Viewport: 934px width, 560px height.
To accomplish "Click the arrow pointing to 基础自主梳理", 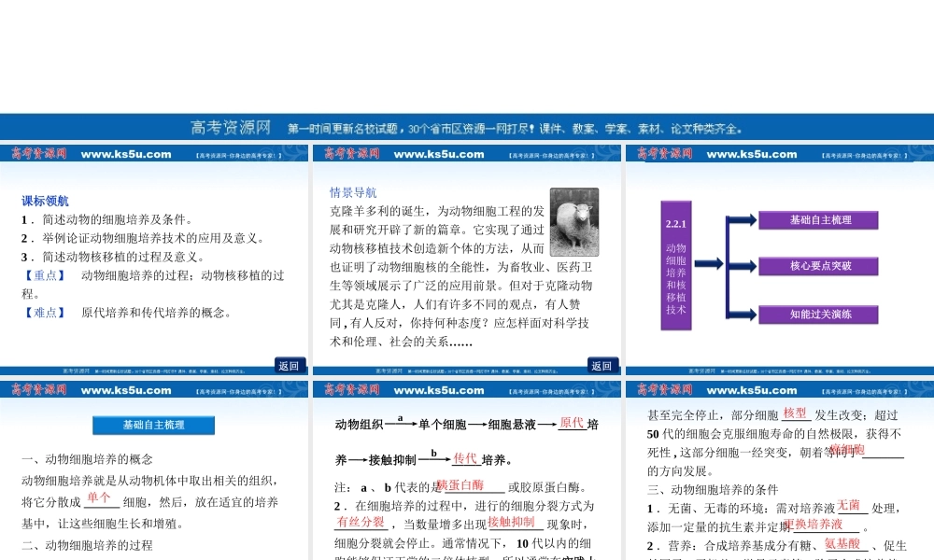I will click(x=743, y=220).
